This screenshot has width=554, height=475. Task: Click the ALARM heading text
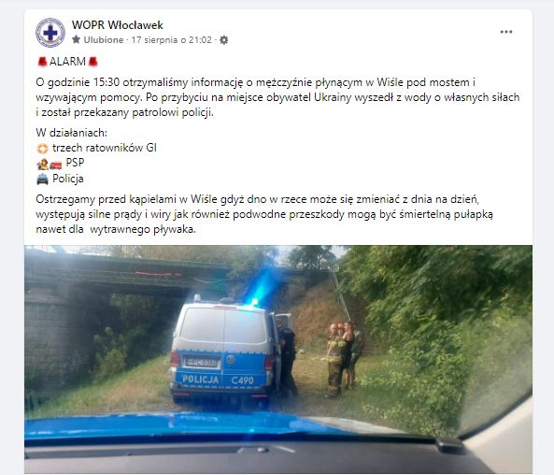(67, 62)
